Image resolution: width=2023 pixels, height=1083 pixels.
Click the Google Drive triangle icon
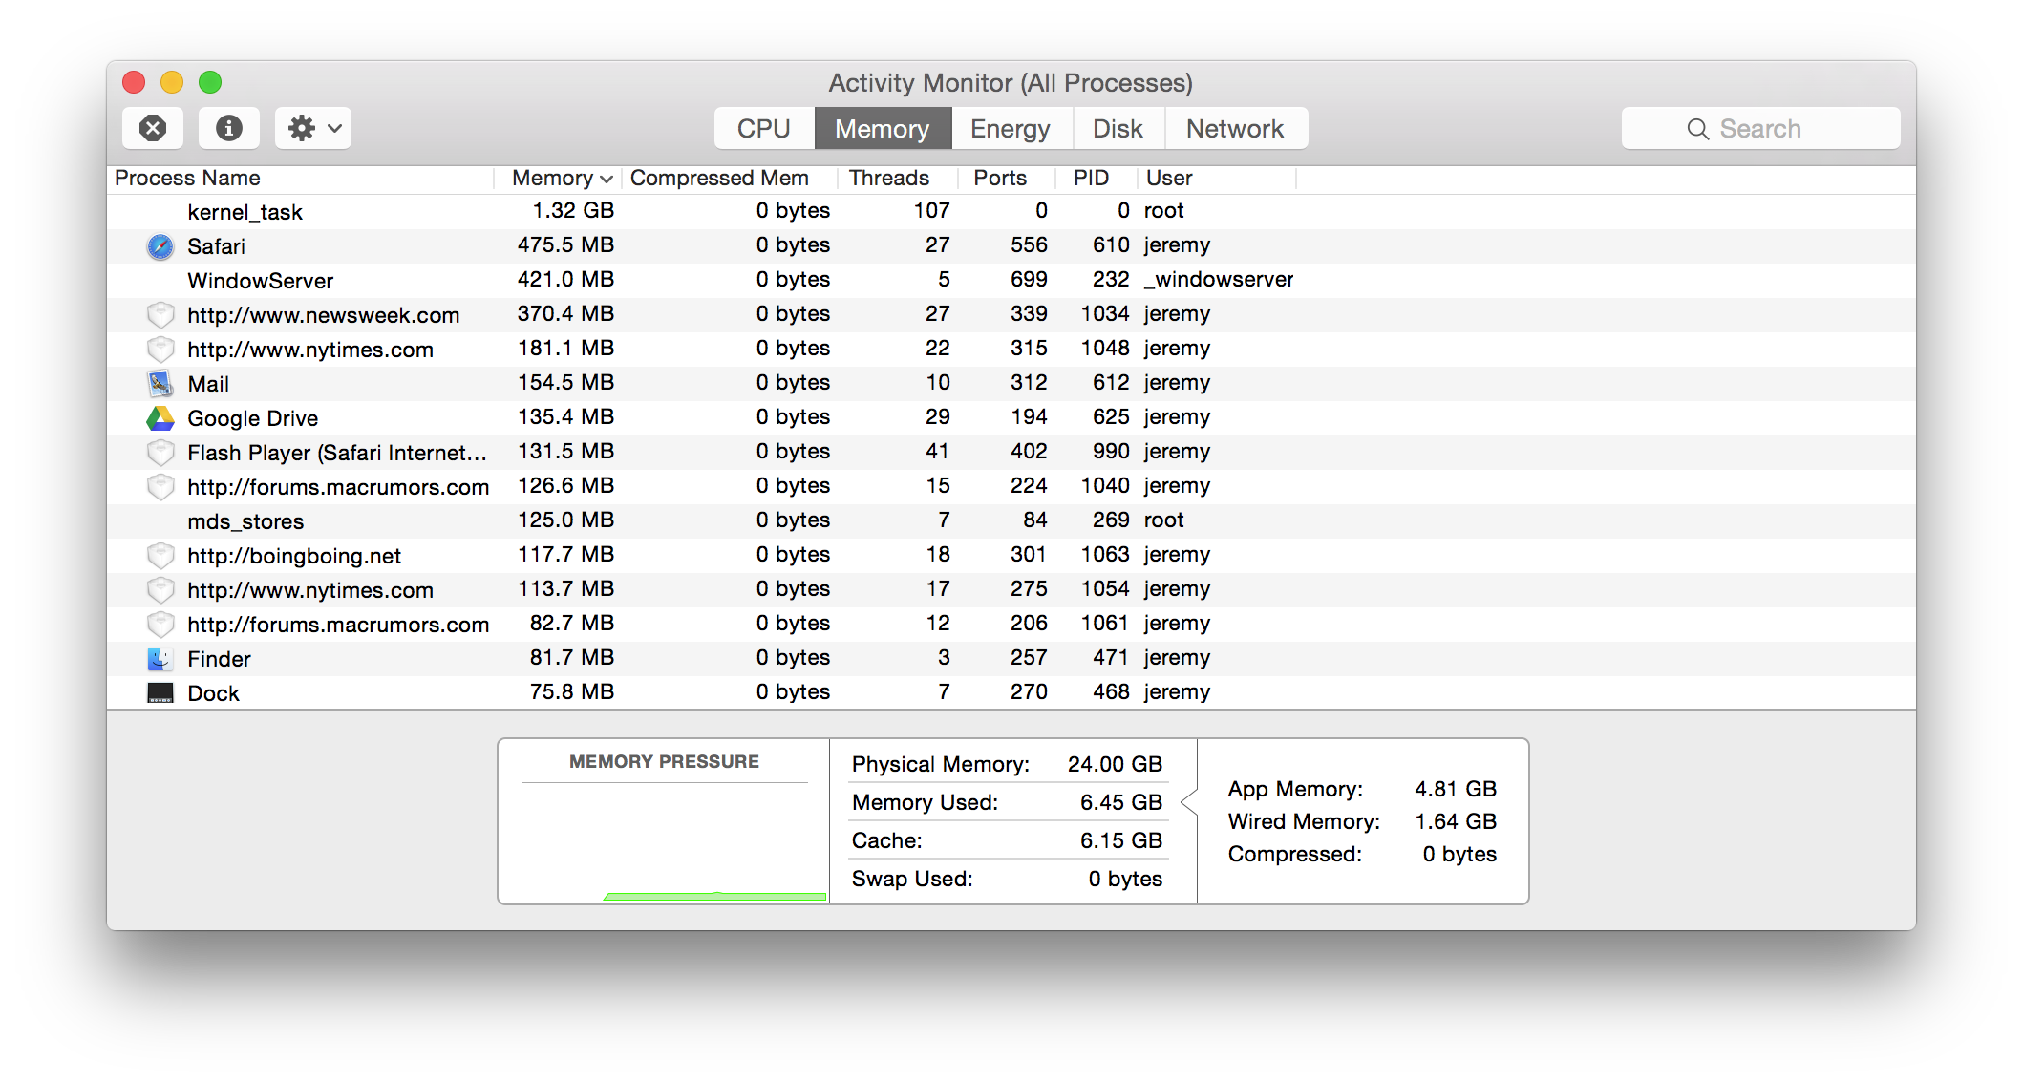tap(160, 418)
